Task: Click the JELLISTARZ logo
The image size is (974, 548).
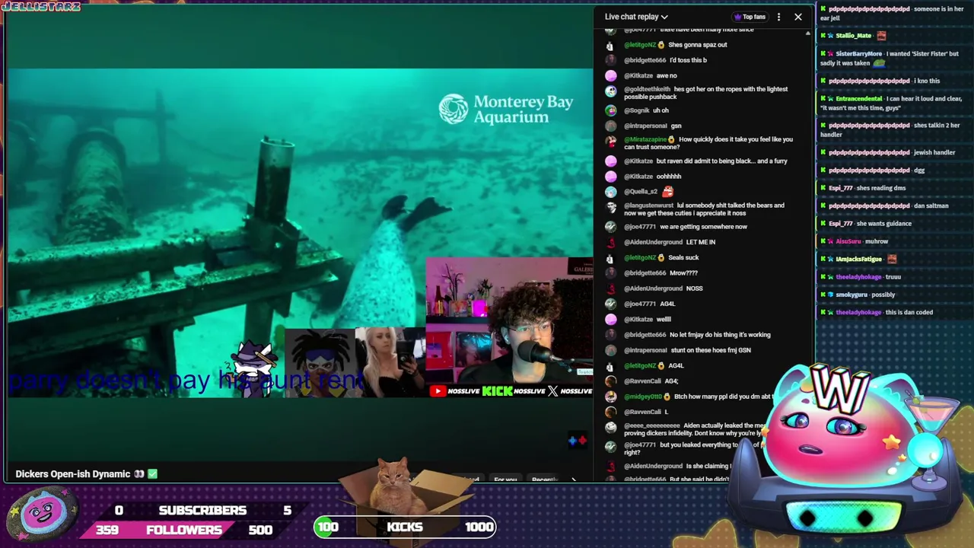Action: (x=41, y=6)
